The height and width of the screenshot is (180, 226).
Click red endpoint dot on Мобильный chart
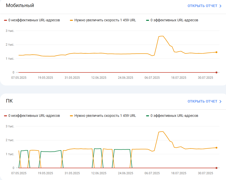216,72
